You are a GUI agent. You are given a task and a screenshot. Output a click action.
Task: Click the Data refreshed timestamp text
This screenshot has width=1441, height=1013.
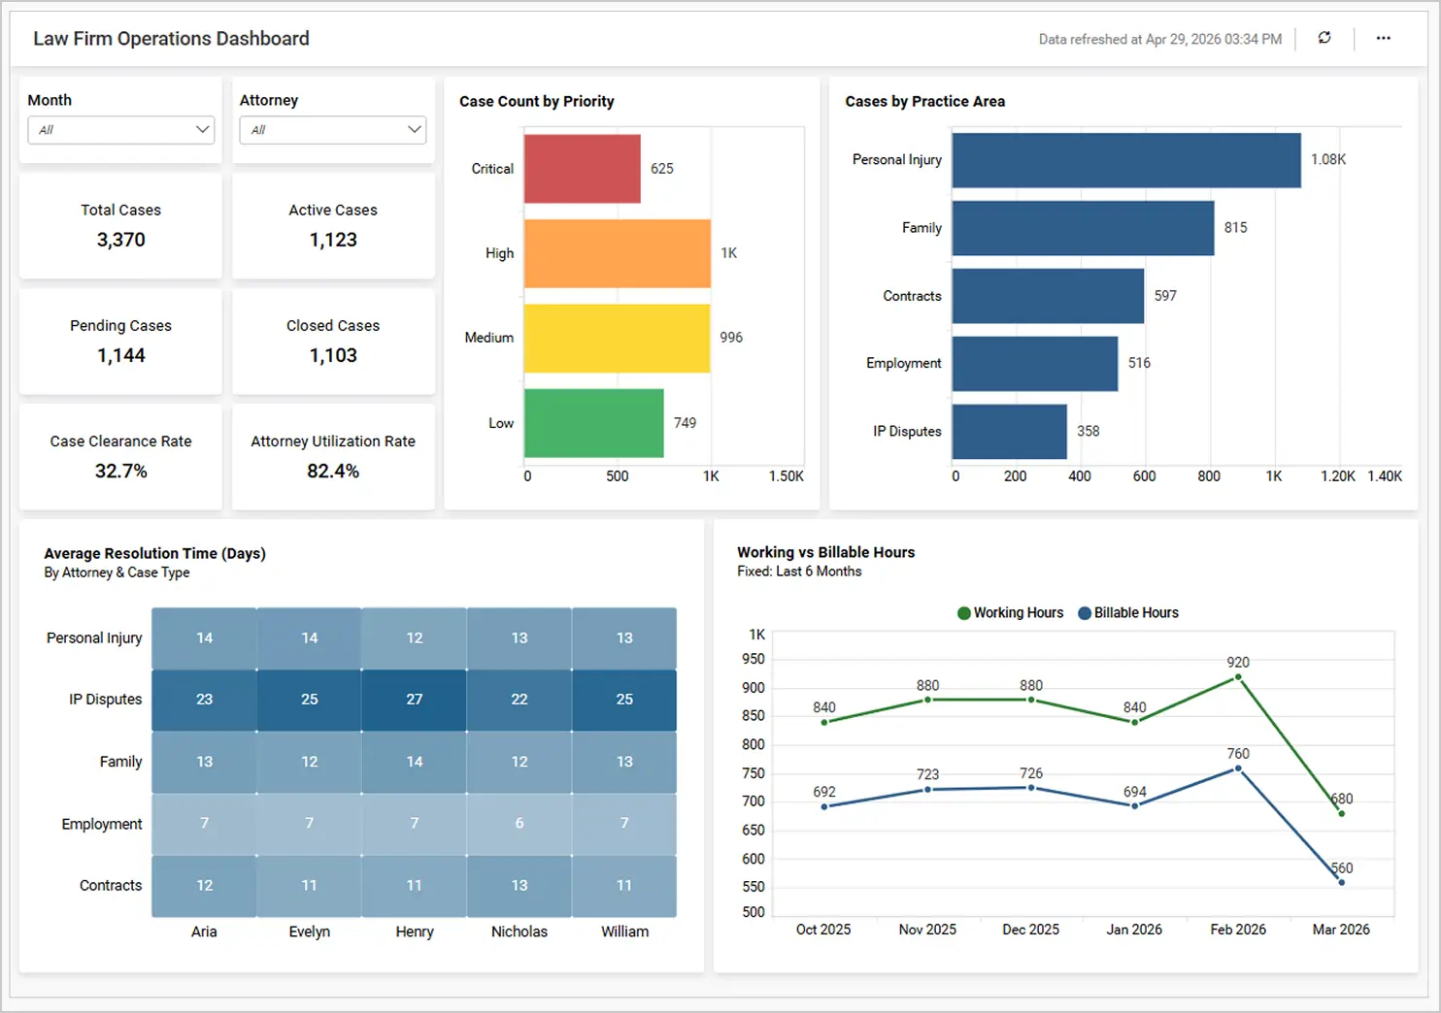click(1160, 40)
